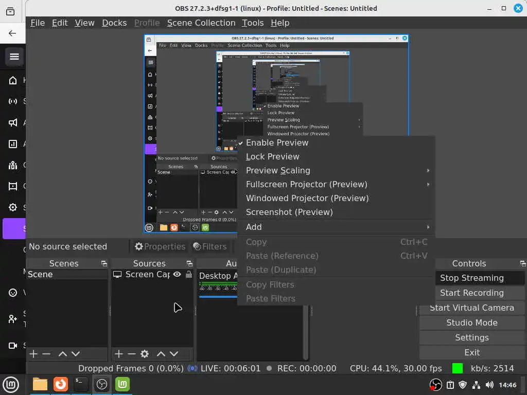
Task: Open the Scene Collection menu
Action: point(201,23)
